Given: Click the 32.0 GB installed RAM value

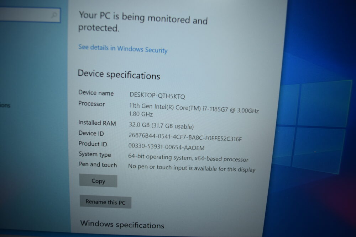Looking at the screenshot, I should 161,125.
